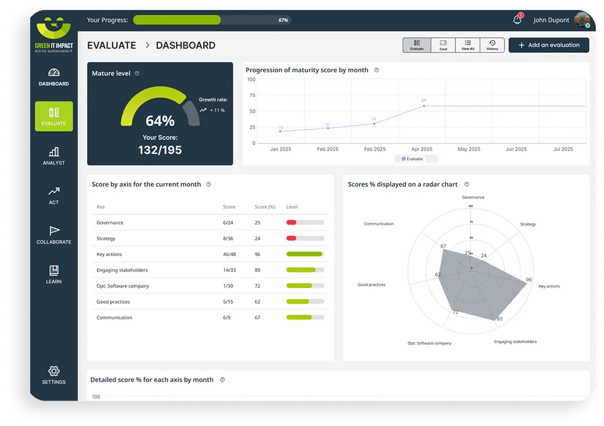The width and height of the screenshot is (604, 426).
Task: Select the Key actions table row
Action: [210, 254]
